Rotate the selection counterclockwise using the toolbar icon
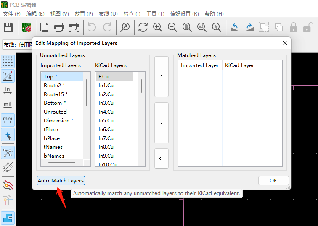Image resolution: width=318 pixels, height=226 pixels. (x=235, y=27)
